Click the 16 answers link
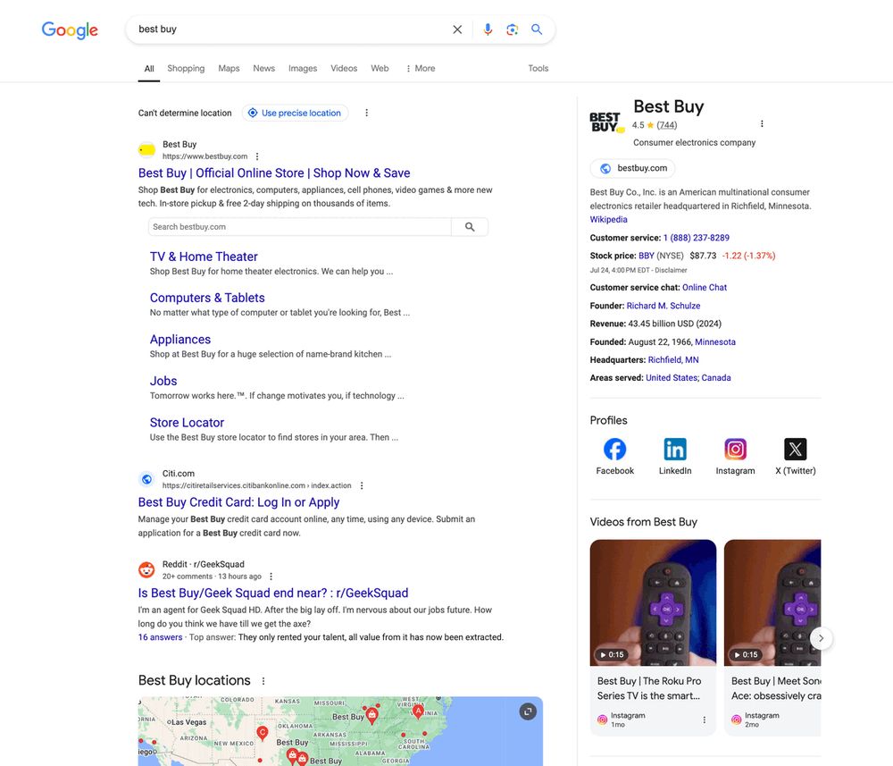 [x=160, y=637]
